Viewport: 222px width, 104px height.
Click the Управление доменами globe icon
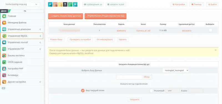pyautogui.click(x=4, y=29)
